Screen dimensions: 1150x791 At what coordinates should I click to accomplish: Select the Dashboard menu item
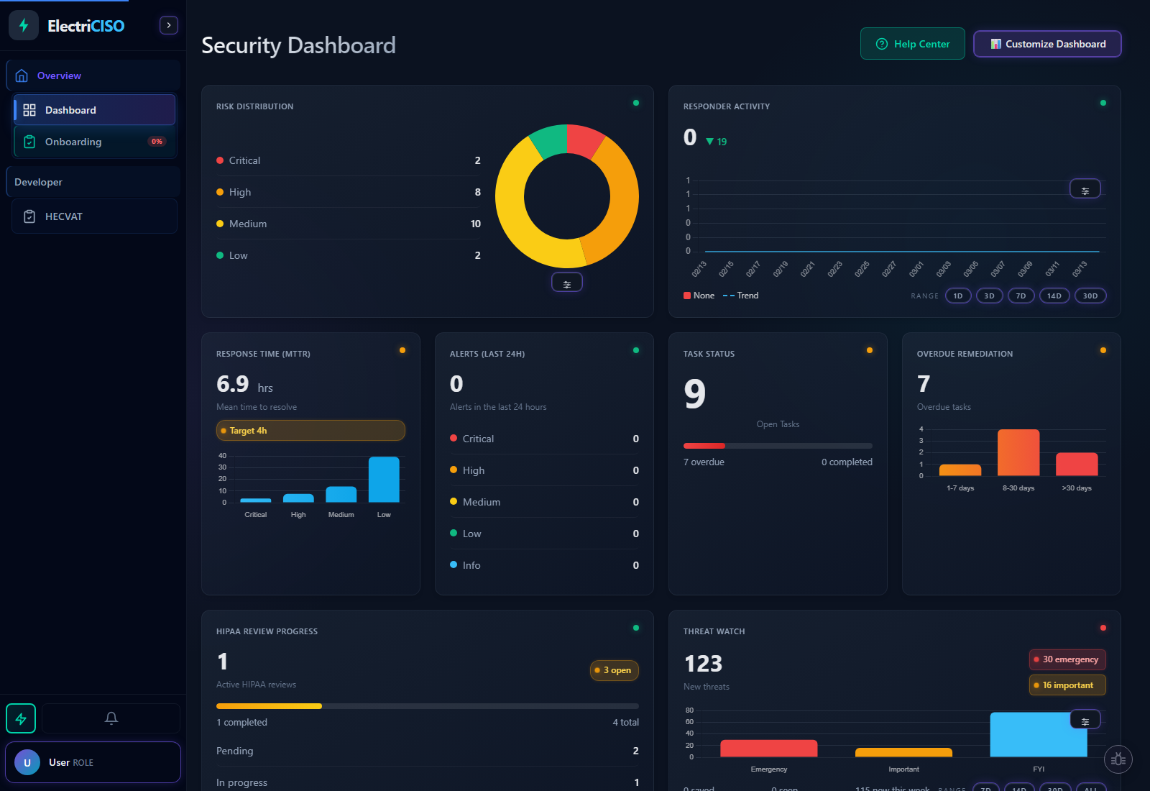[70, 109]
